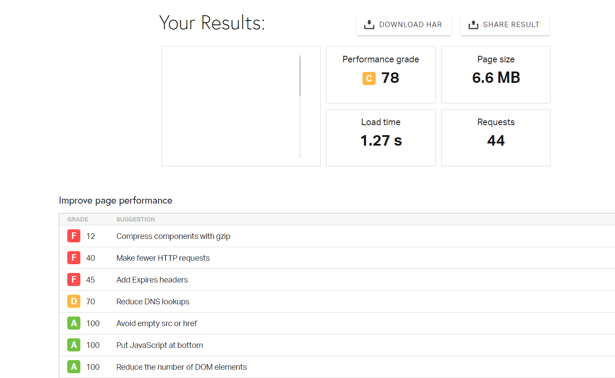
Task: Click the score 45 in Expires headers row
Action: click(90, 279)
